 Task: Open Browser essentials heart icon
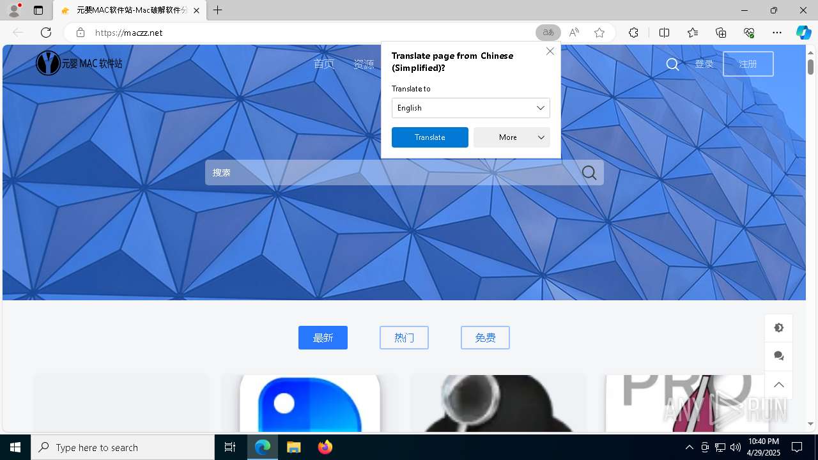click(x=749, y=33)
